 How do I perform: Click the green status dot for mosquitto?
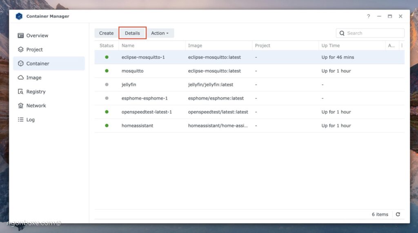click(107, 71)
